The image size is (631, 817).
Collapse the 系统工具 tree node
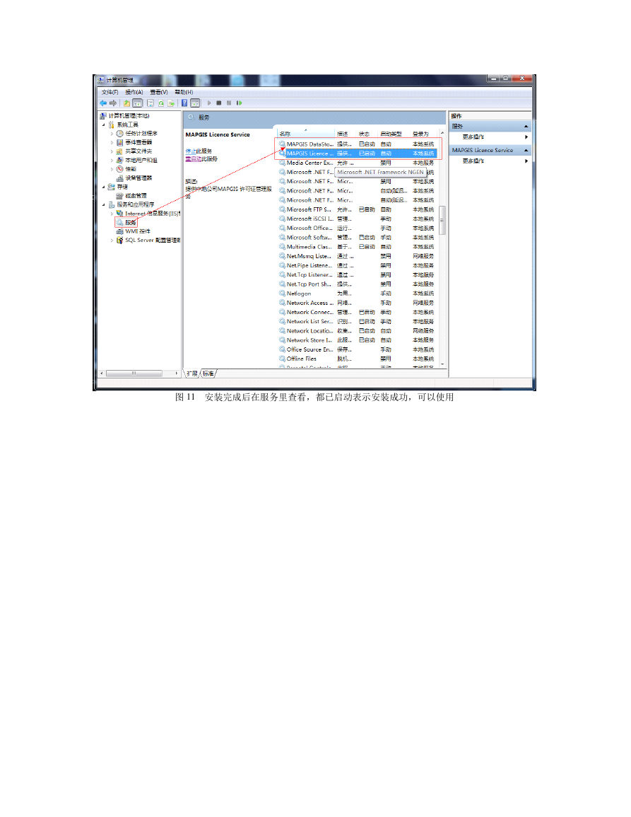pyautogui.click(x=103, y=125)
